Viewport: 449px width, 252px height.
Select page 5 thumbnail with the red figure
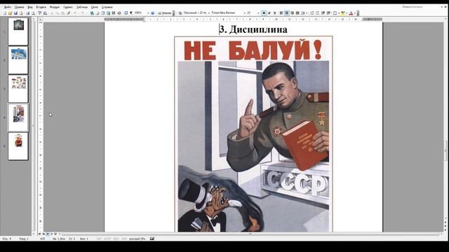point(18,146)
